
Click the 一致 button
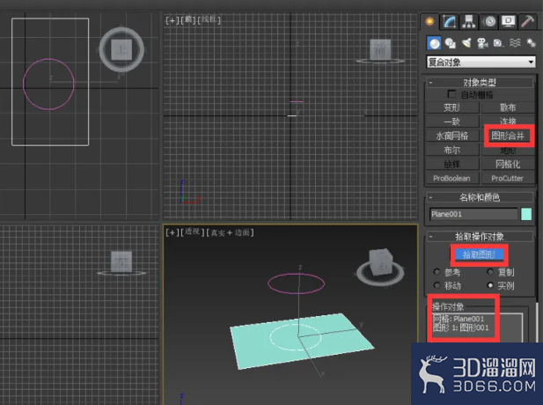tap(452, 121)
